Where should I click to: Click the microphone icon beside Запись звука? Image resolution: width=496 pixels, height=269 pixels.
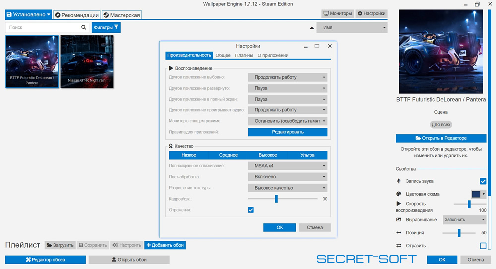pyautogui.click(x=399, y=181)
